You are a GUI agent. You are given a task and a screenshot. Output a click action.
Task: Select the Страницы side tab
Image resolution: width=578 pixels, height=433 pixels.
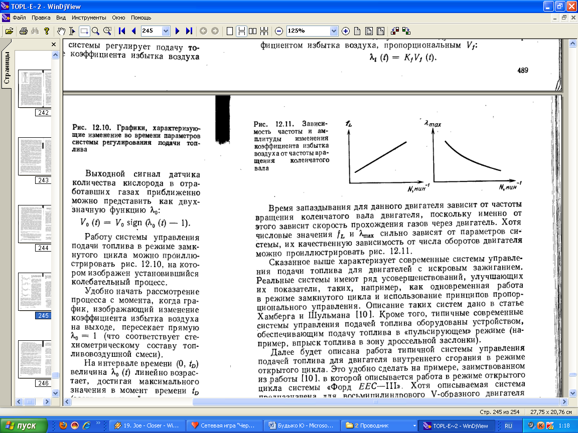tap(7, 68)
